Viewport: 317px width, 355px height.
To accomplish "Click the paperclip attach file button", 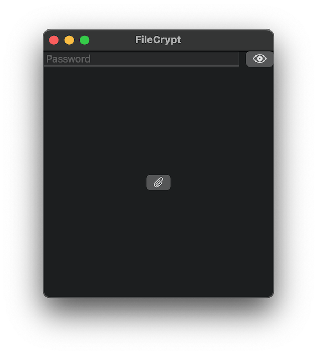I will pyautogui.click(x=158, y=182).
